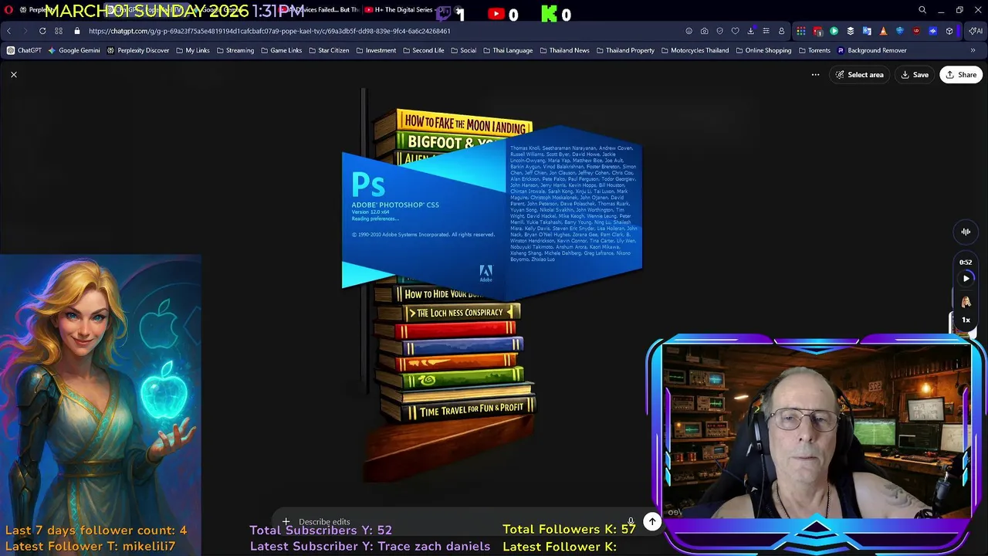
Task: Take a snapshot with the camera icon
Action: tap(705, 31)
